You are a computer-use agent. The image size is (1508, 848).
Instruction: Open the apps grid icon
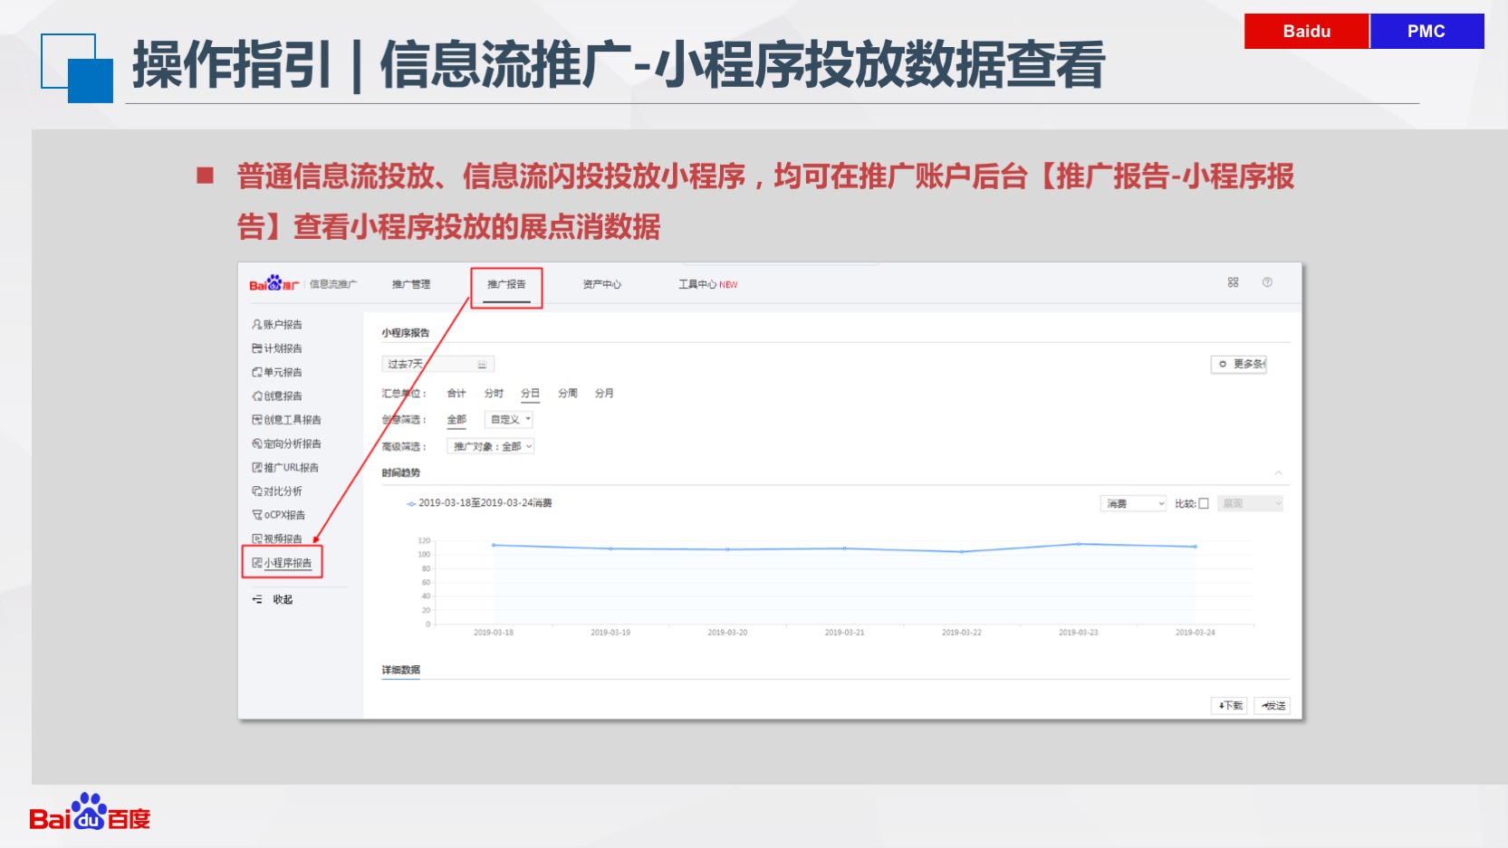(1233, 282)
